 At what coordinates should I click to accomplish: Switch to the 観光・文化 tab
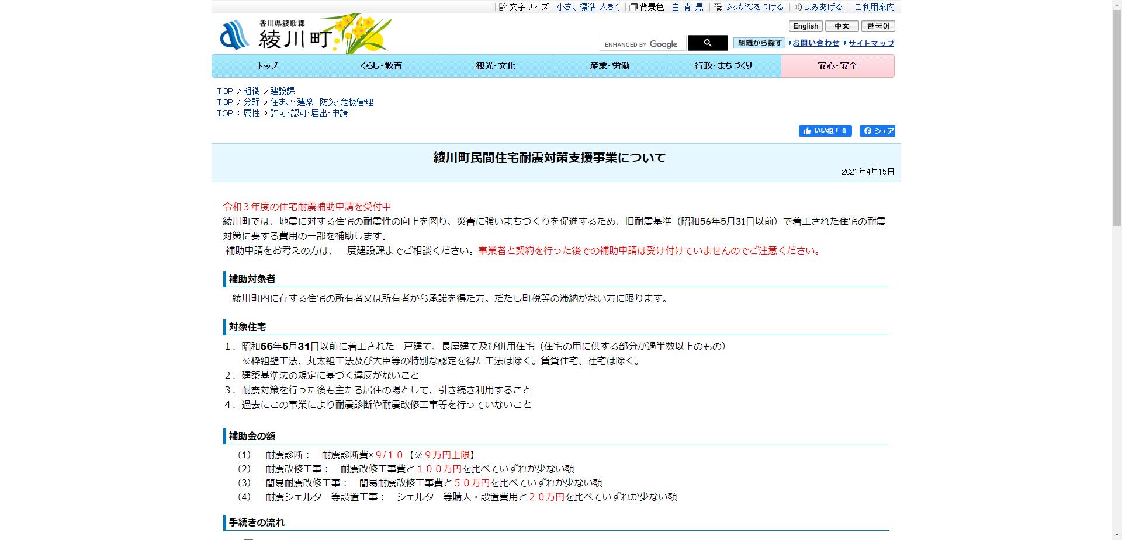point(495,66)
